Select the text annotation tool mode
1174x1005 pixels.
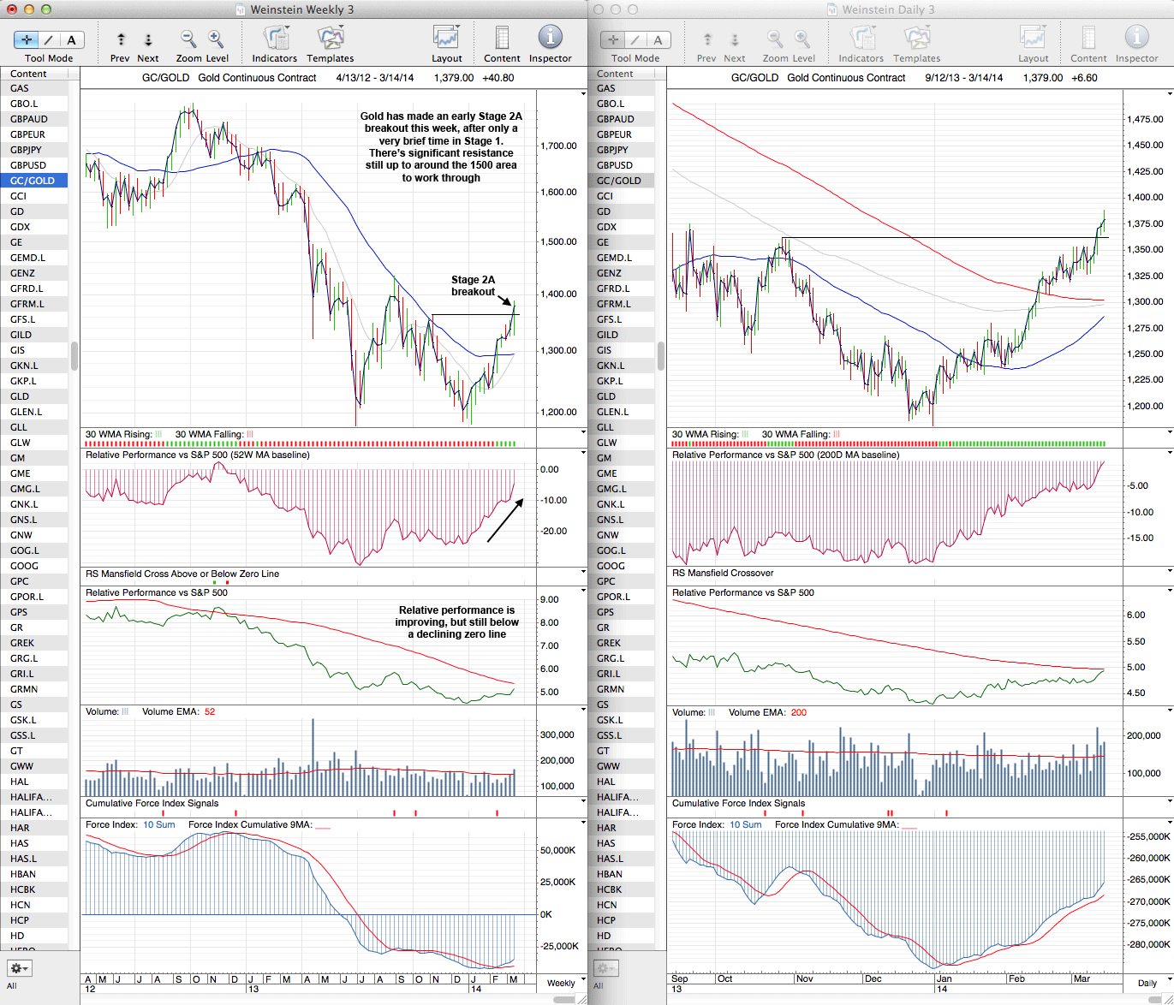[71, 39]
